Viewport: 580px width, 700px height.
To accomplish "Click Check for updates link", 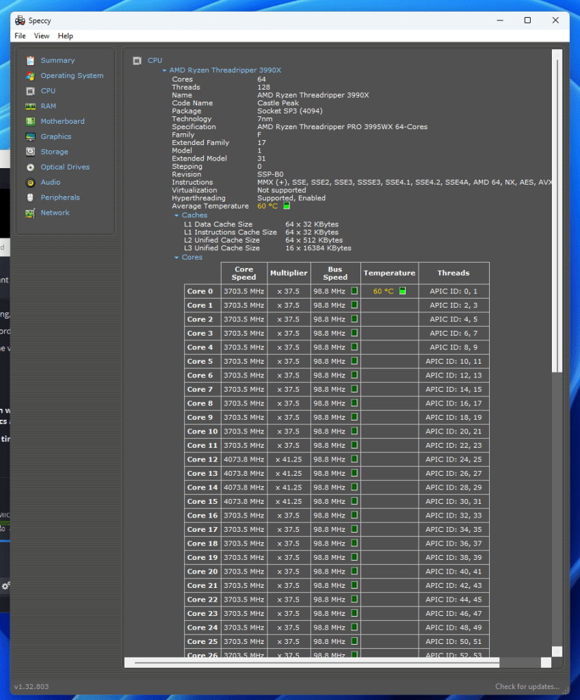I will pyautogui.click(x=527, y=686).
